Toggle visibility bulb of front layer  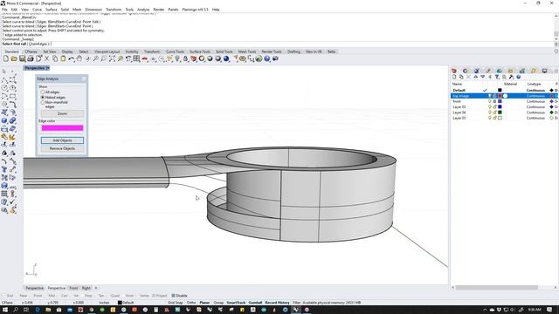pos(489,101)
